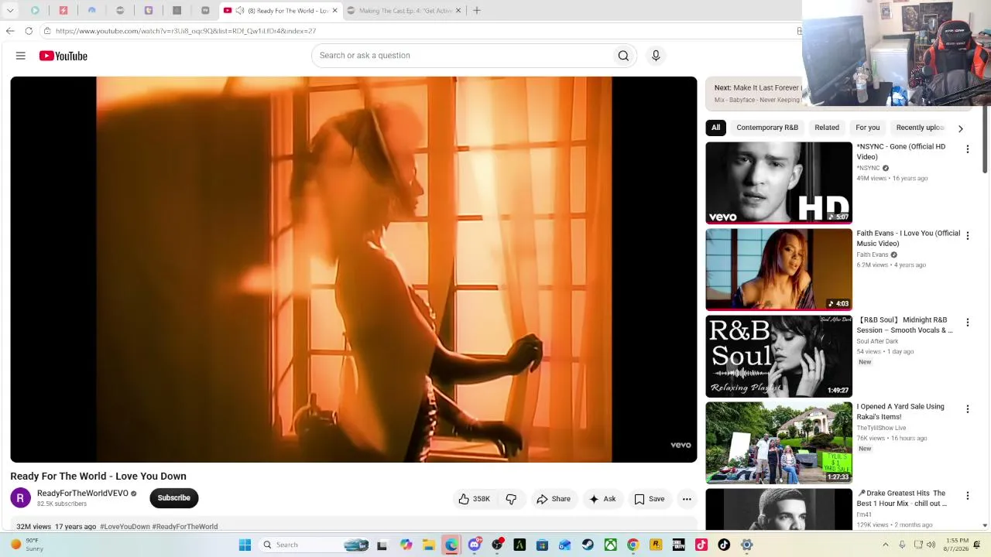
Task: Open a new browser tab
Action: tap(477, 11)
